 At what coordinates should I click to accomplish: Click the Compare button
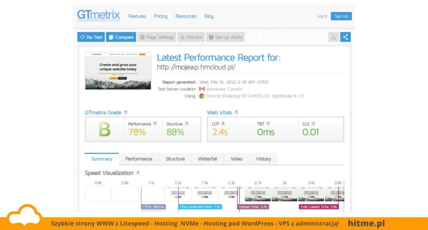click(x=121, y=37)
